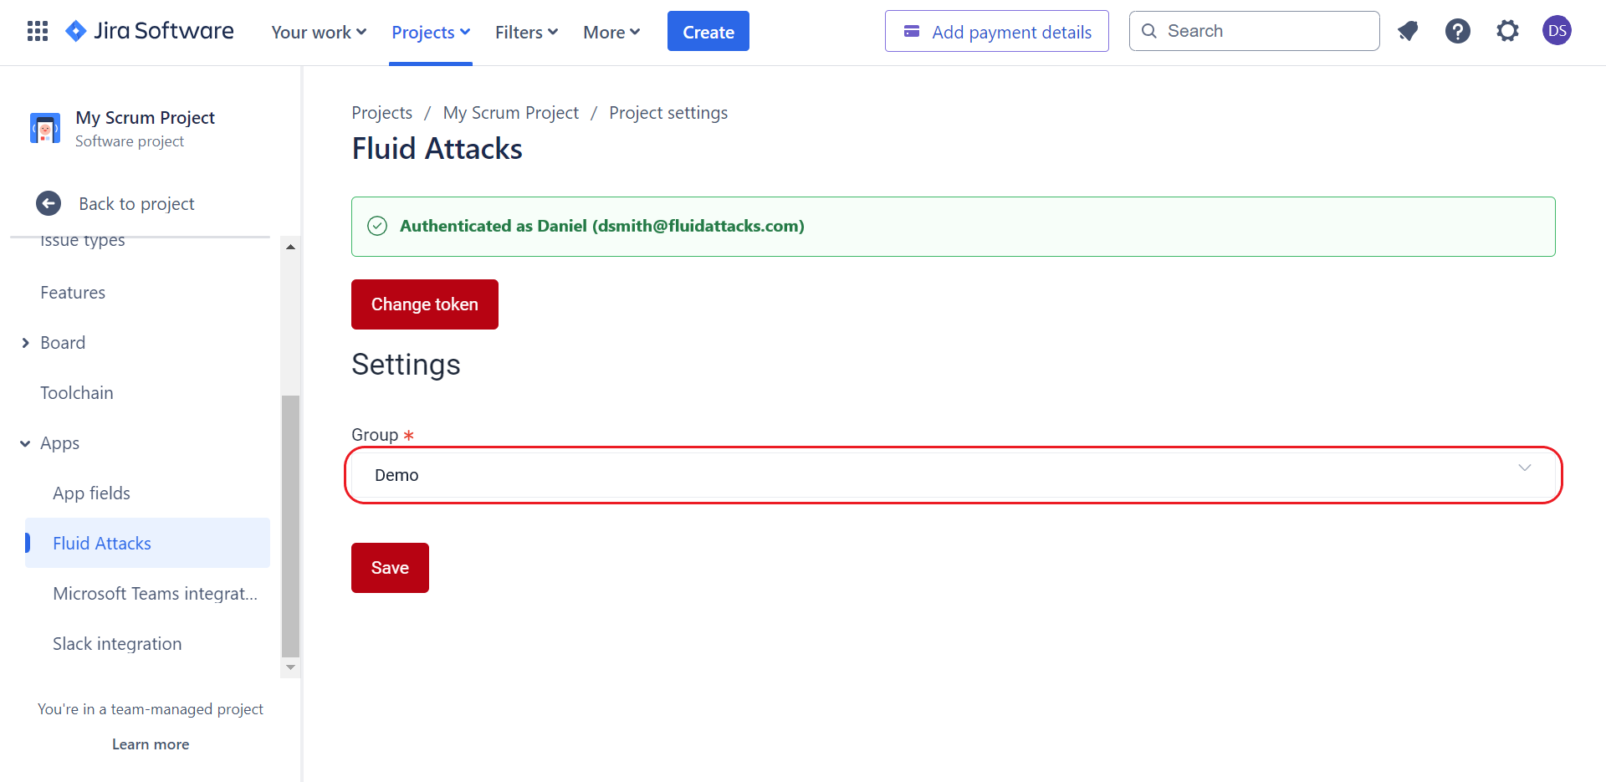Open the help menu icon

1458,31
